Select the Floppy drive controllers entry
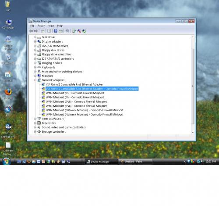219x206 pixels. [x=57, y=54]
